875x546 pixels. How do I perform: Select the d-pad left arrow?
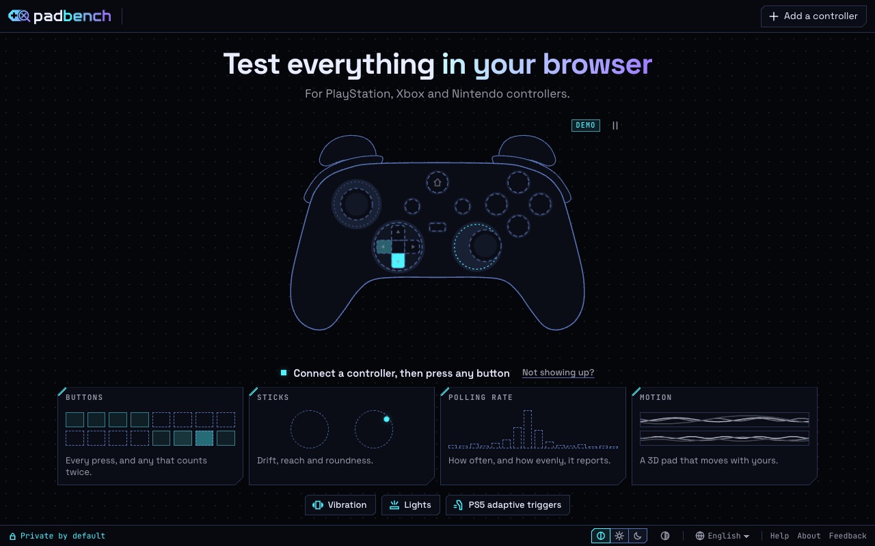(384, 246)
